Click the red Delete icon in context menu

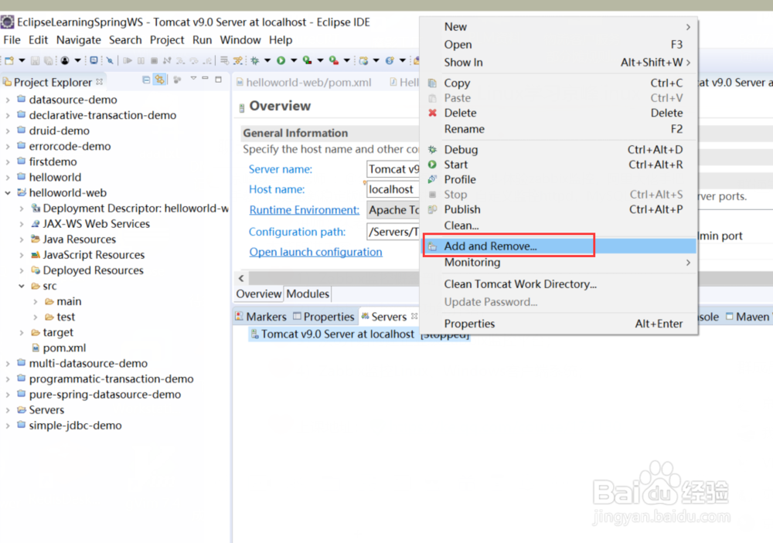point(432,113)
